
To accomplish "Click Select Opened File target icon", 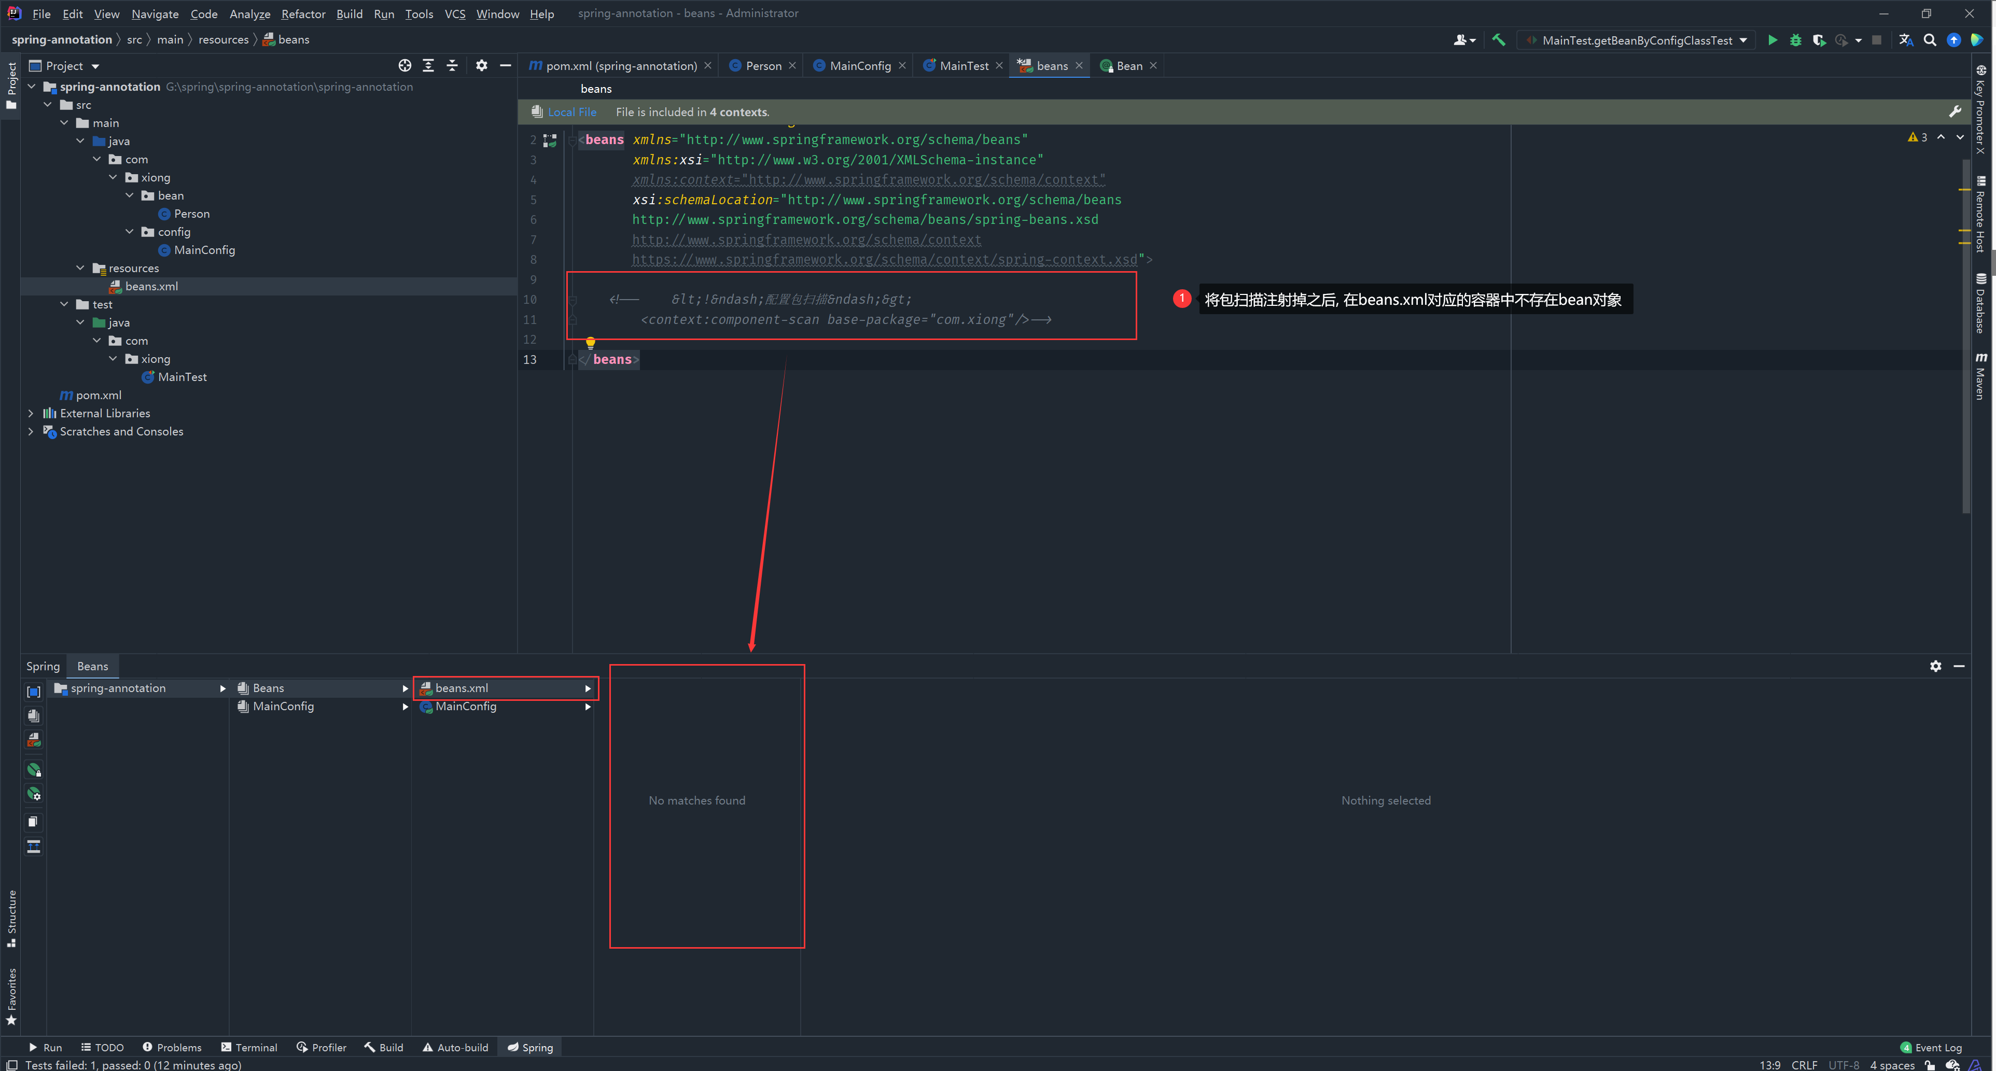I will pyautogui.click(x=404, y=66).
